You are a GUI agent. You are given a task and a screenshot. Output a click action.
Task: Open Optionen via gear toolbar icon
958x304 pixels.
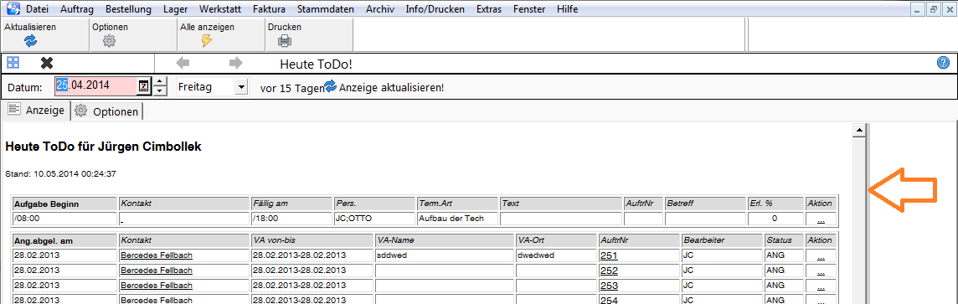pos(109,41)
